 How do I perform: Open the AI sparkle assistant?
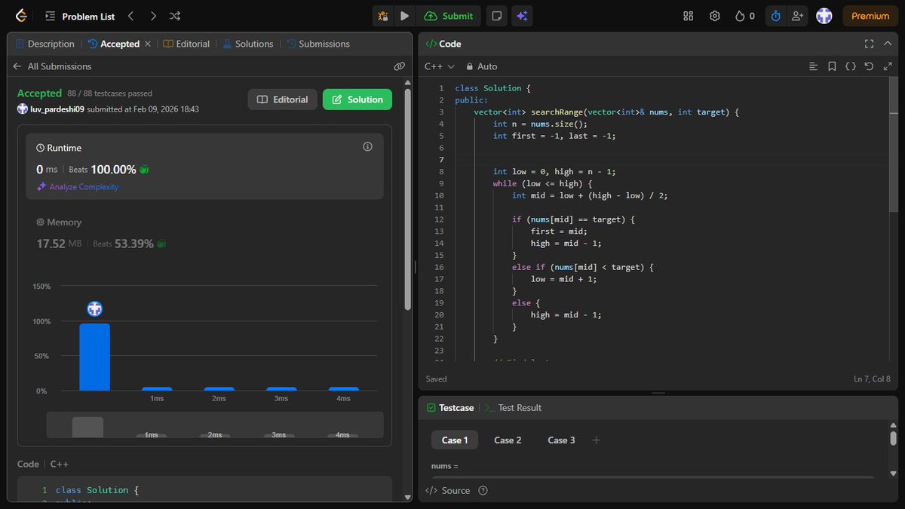pos(520,15)
